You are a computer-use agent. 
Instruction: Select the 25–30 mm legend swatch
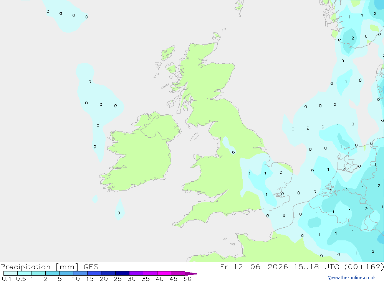122,273
